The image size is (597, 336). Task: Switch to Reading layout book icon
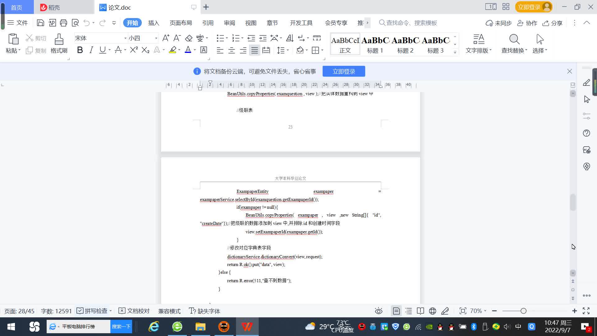point(420,311)
